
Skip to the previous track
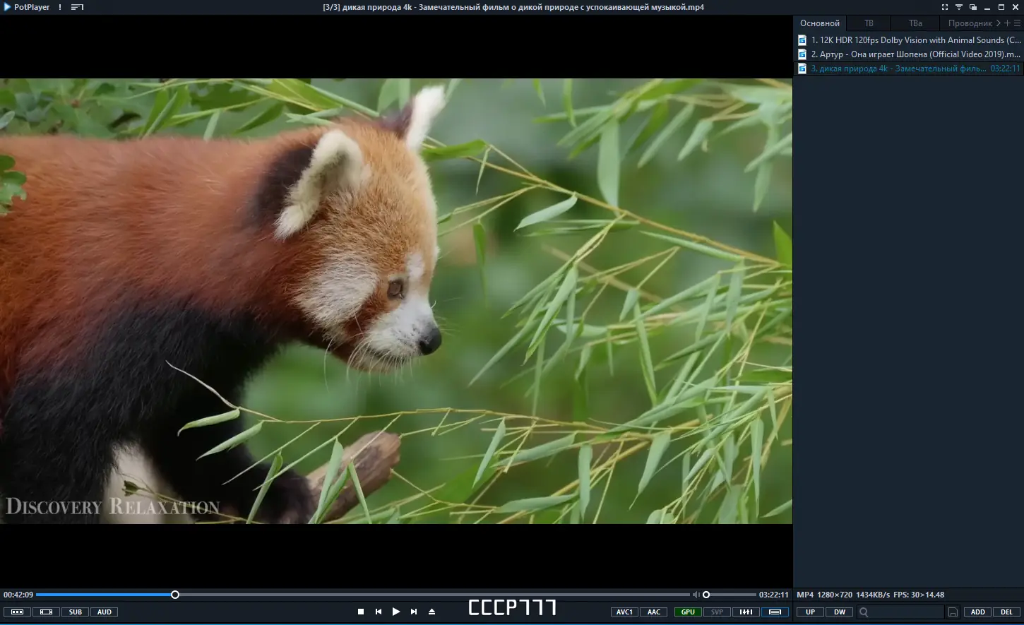pos(379,612)
